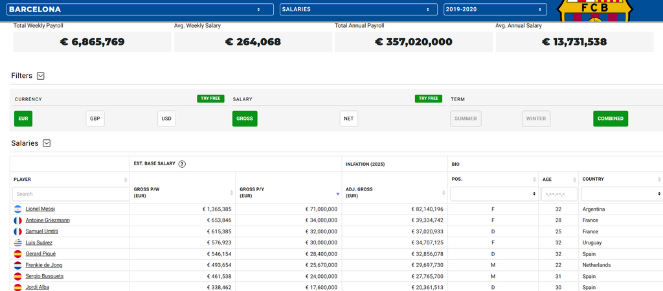The width and height of the screenshot is (663, 291).
Task: Click Spain flag next to Sergio Busquets
Action: click(17, 276)
